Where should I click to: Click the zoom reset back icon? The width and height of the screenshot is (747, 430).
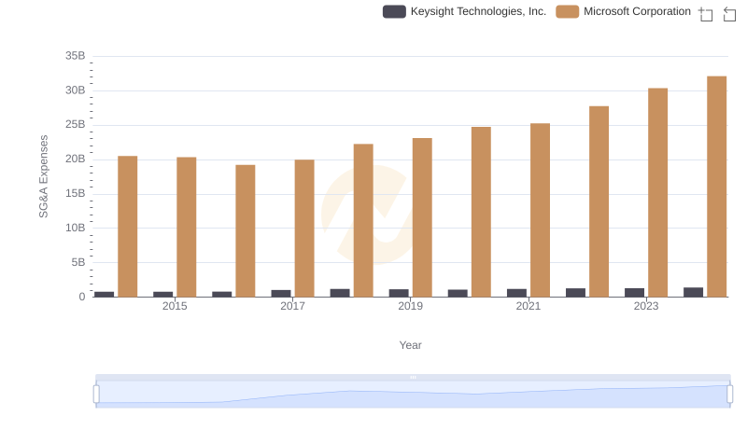[x=729, y=14]
